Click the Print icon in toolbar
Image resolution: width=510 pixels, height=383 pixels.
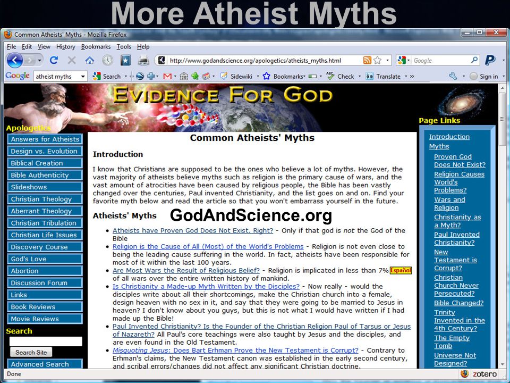tap(143, 60)
